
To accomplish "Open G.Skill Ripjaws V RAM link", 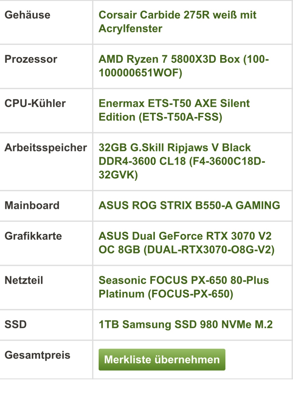I will 182,161.
